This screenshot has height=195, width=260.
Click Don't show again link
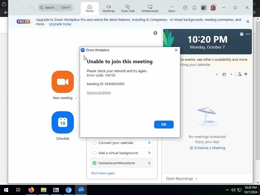(103, 173)
